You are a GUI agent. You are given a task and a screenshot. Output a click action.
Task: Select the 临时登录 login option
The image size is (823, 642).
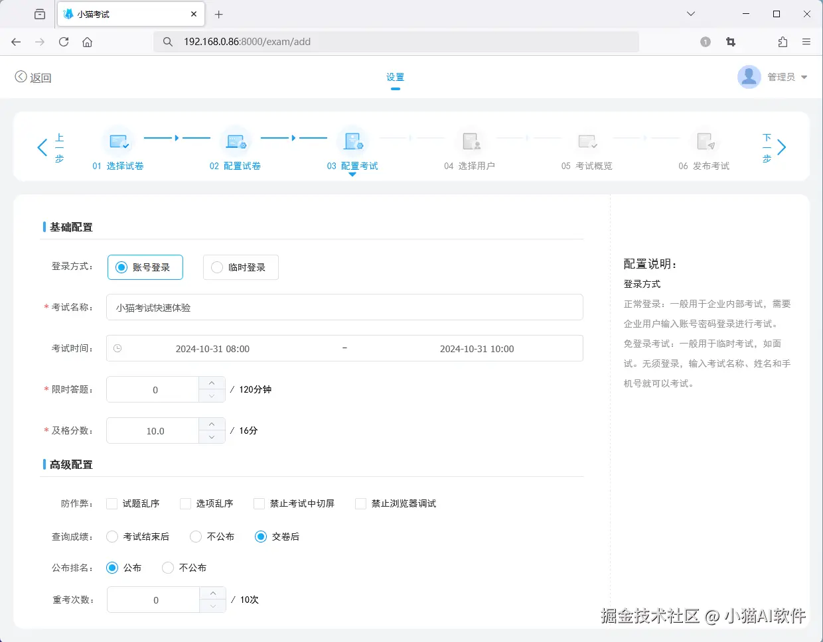coord(216,267)
